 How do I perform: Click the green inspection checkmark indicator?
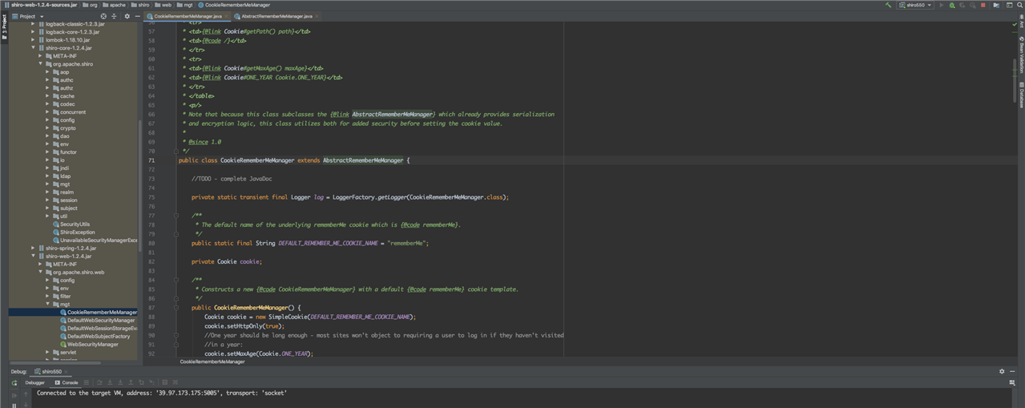(x=1015, y=24)
